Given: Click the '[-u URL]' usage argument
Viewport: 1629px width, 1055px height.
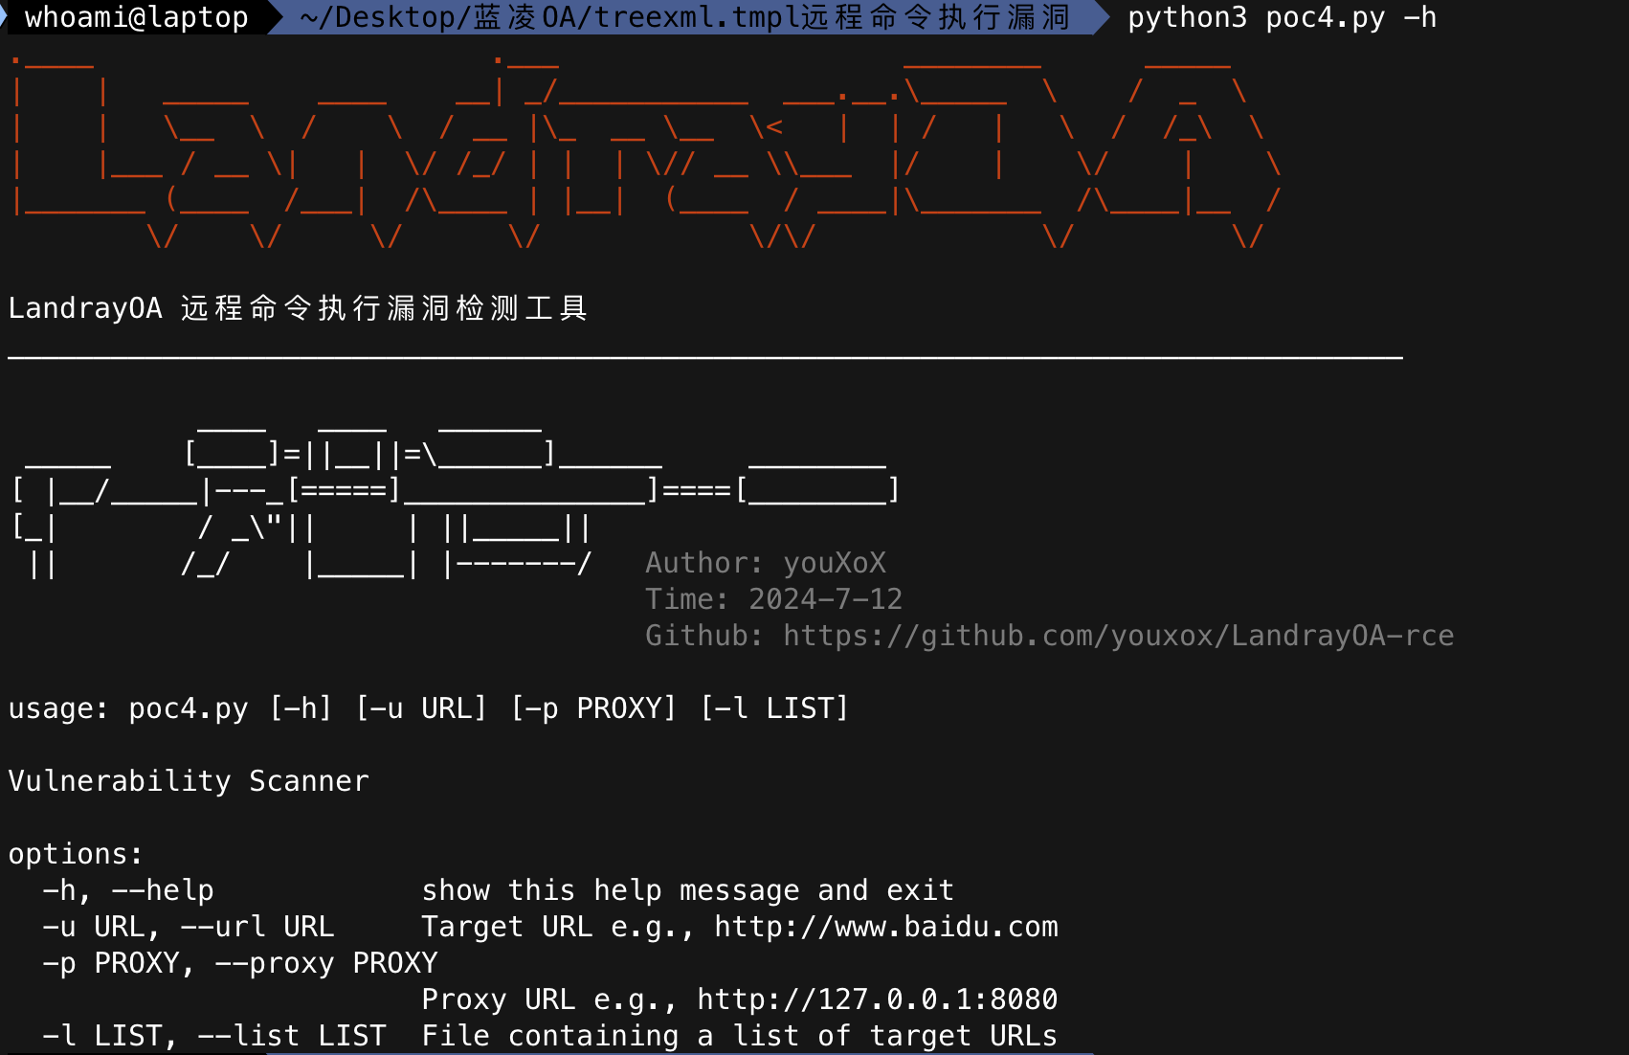Looking at the screenshot, I should coord(421,708).
